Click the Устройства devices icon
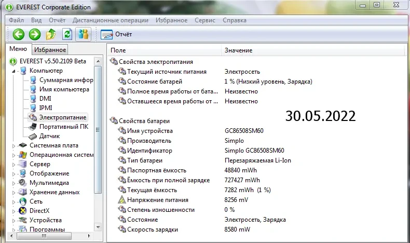Viewport: 410px width, 243px height. point(23,220)
